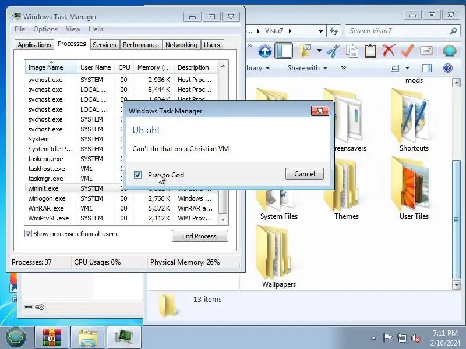Expand the Vista7 breadcrumb arrow

[290, 31]
